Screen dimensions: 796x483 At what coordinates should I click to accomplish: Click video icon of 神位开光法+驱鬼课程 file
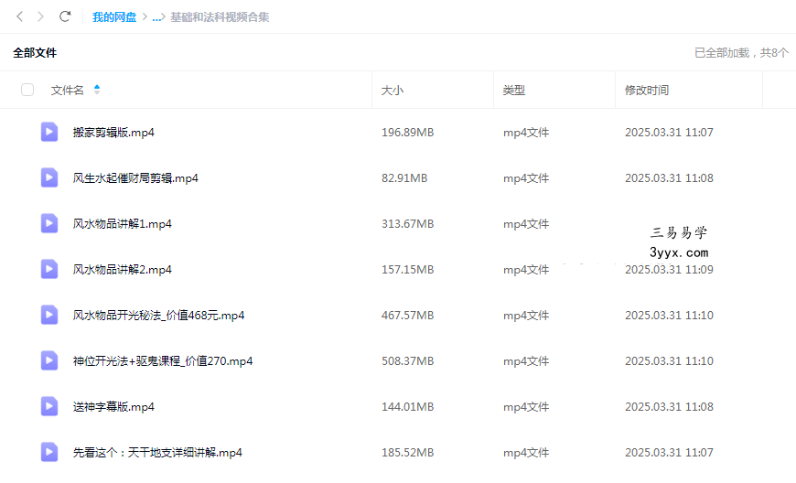49,360
